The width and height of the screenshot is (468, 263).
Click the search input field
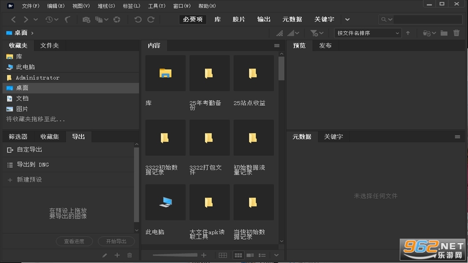pos(428,19)
